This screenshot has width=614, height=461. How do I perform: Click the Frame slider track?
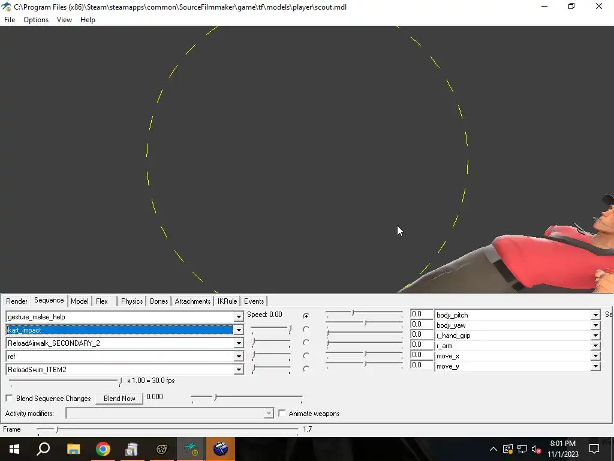[x=168, y=430]
